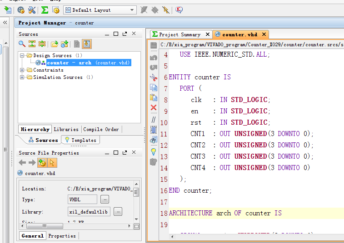This screenshot has height=243, width=344.
Task: Click the cut scissors icon
Action: pyautogui.click(x=154, y=77)
